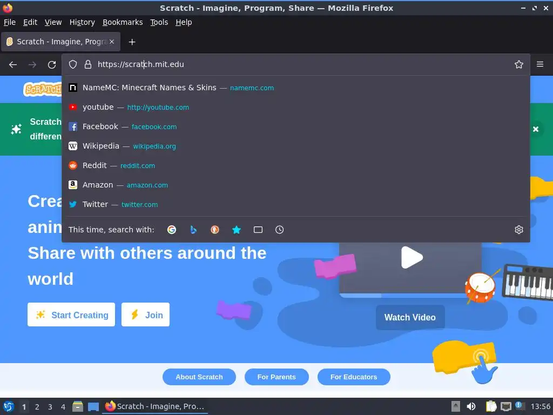Dismiss the green announcement banner
This screenshot has height=415, width=553.
tap(535, 129)
